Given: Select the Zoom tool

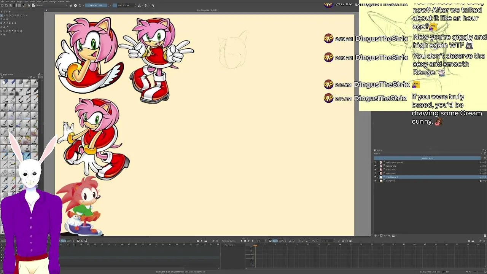Looking at the screenshot, I should coord(2,34).
